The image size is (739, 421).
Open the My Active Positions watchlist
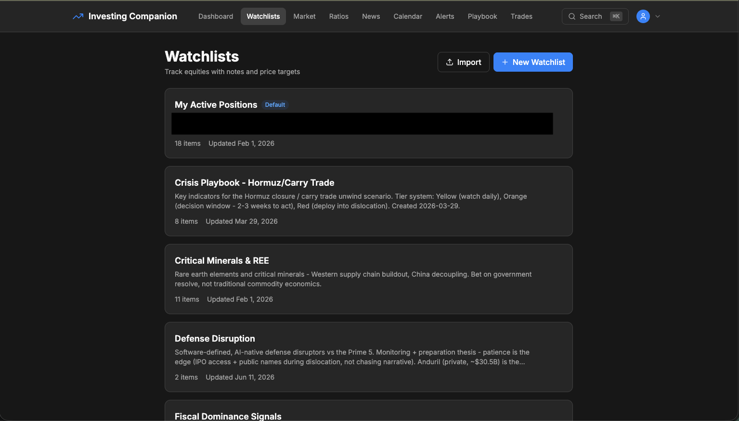coord(369,123)
